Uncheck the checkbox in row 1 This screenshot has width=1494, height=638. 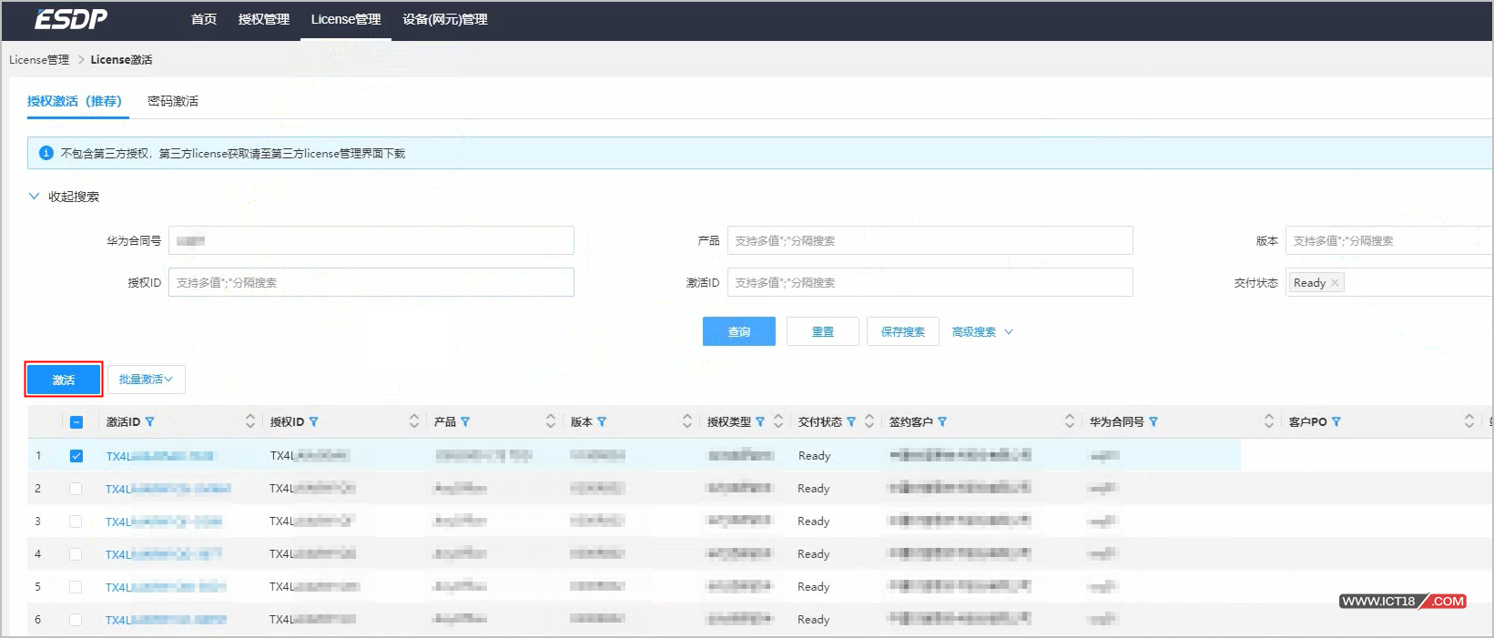(76, 456)
